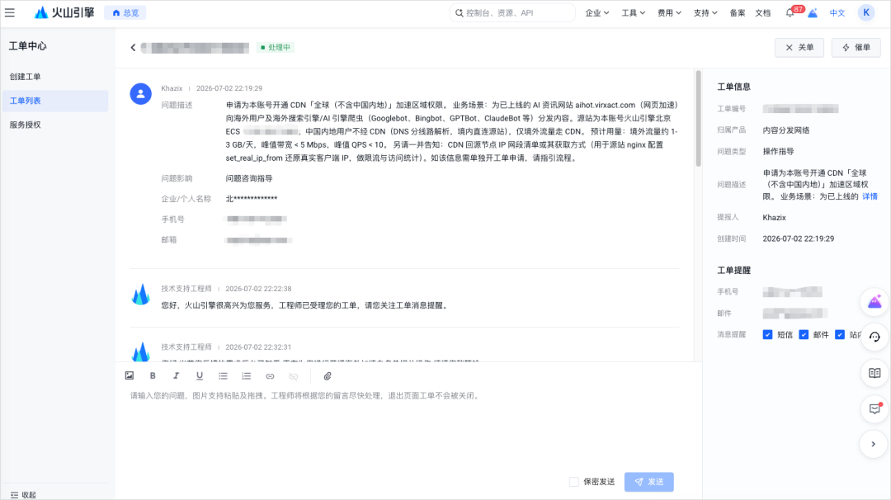Expand the floating toolbar right chevron
The width and height of the screenshot is (891, 500).
pyautogui.click(x=874, y=445)
